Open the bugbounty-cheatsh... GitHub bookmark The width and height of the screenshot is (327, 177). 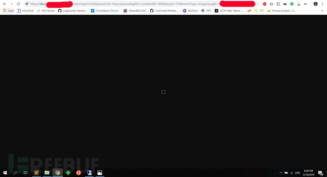73,10
